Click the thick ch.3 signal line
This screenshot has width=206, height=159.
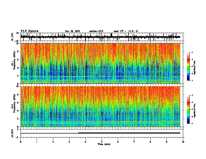click(129, 133)
